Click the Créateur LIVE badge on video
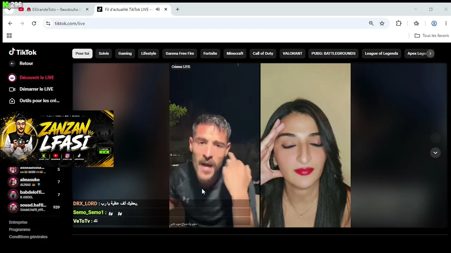Screen dimensions: 451x253 (x=181, y=67)
